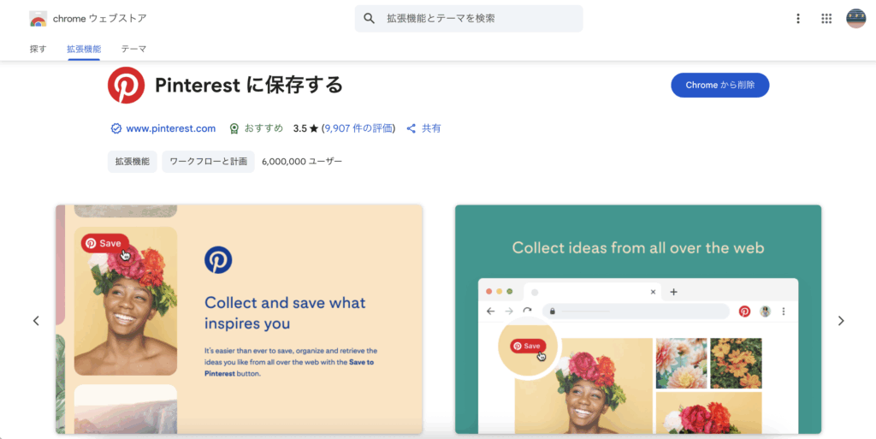
Task: Open the テーマ tab
Action: 133,49
